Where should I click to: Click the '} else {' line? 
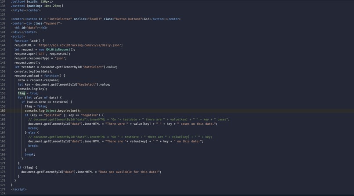coord(32,133)
